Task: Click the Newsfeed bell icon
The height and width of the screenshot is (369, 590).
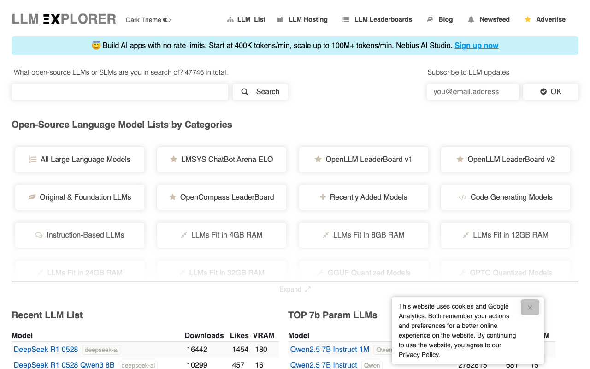Action: point(471,19)
